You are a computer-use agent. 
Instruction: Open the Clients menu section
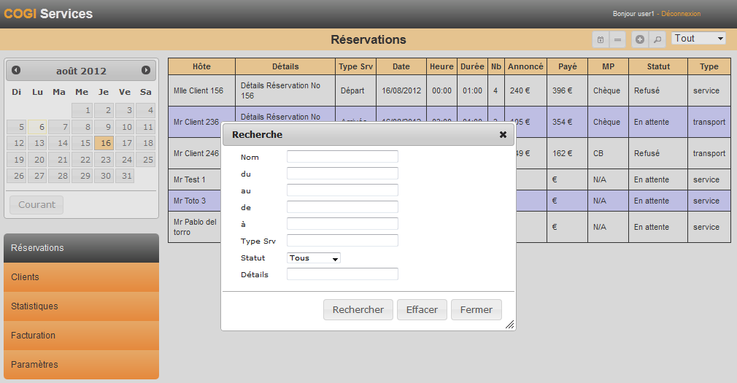tap(81, 277)
